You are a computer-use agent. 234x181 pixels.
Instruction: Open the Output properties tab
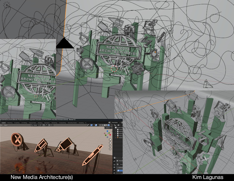click(114, 167)
